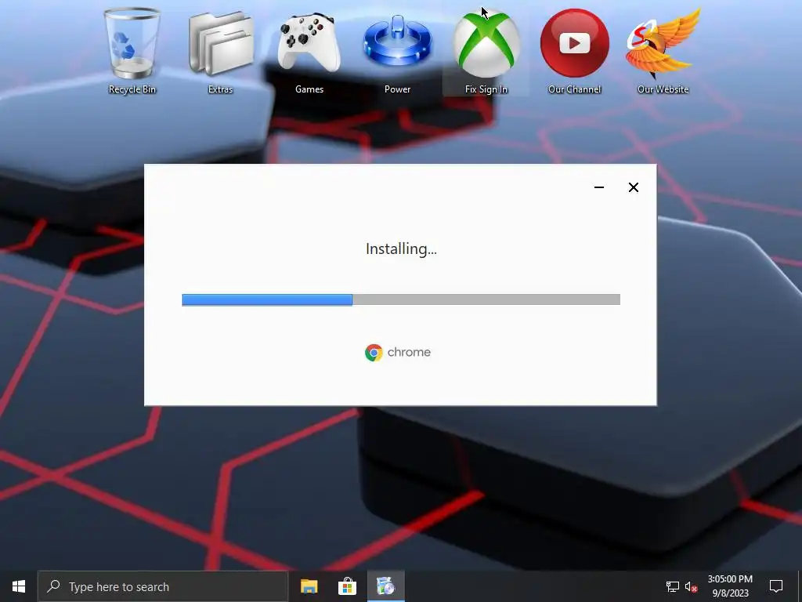Click the Type here to search box
The image size is (802, 602).
point(163,586)
